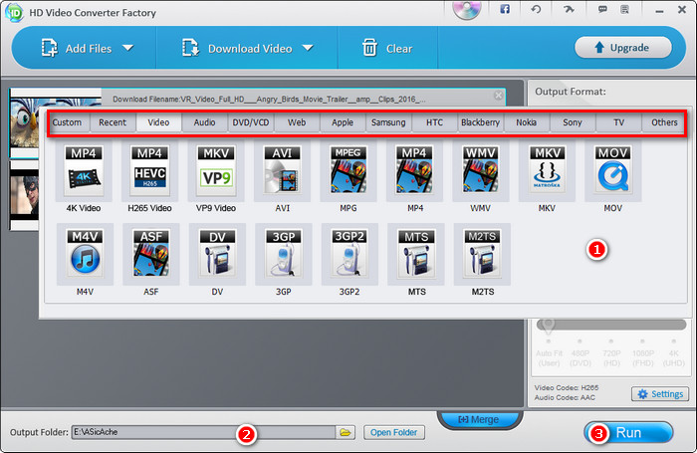The height and width of the screenshot is (453, 697).
Task: Open the Web formats tab
Action: (297, 122)
